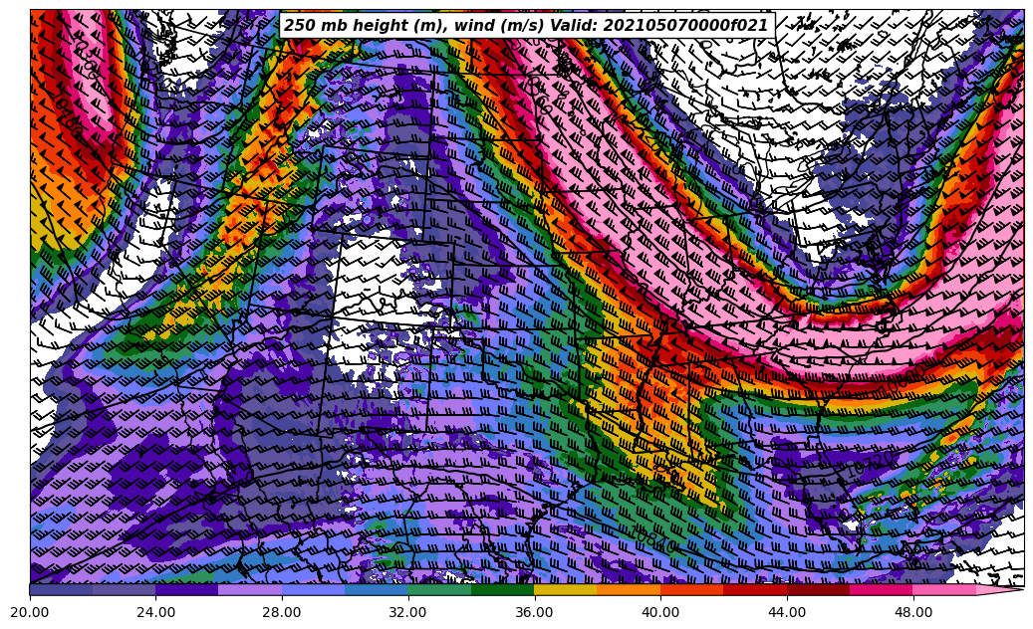Click the pink colorbar segment just after 48.00
Screen dimensions: 1033x629
[944, 590]
